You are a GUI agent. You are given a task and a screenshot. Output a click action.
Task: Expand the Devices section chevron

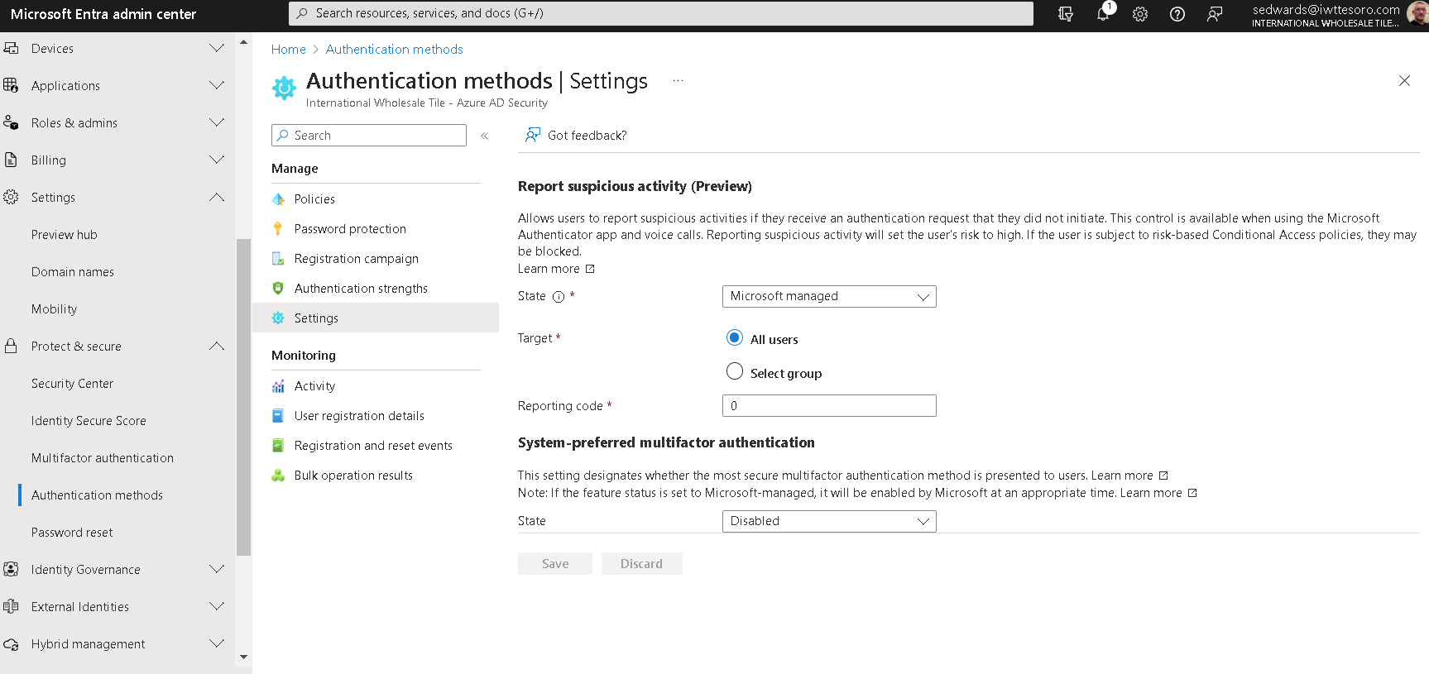(217, 48)
